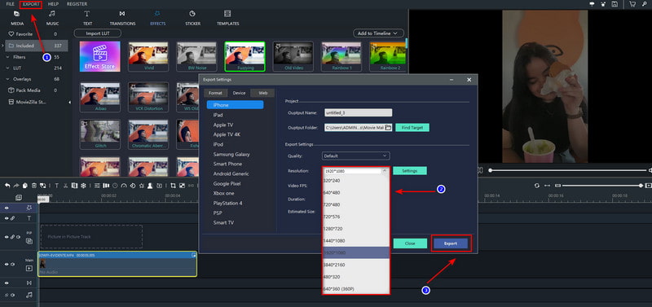
Task: Toggle visibility eye of the PIP track
Action: [7, 237]
